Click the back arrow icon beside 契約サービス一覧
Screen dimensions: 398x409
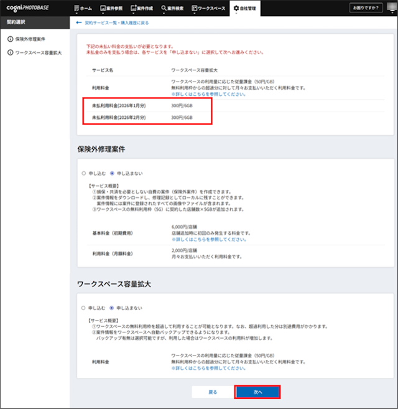[x=78, y=22]
